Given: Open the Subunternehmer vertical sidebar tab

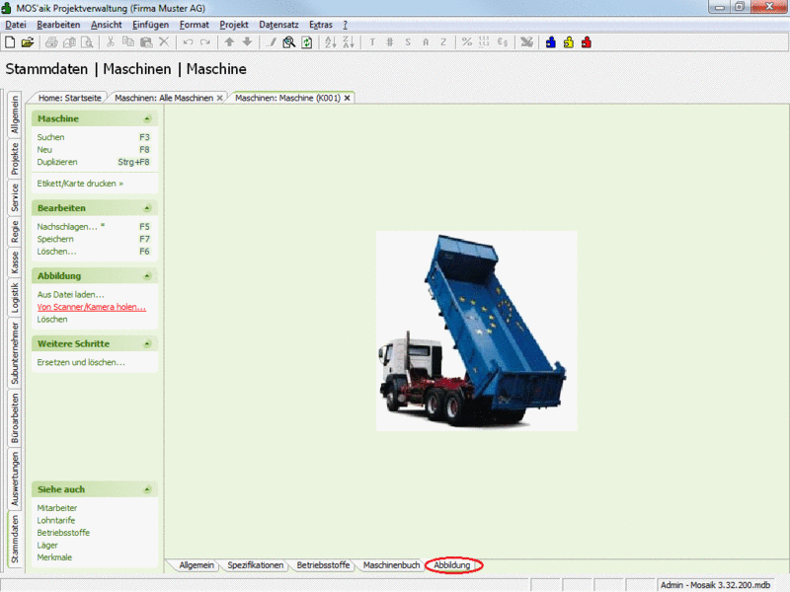Looking at the screenshot, I should [15, 353].
